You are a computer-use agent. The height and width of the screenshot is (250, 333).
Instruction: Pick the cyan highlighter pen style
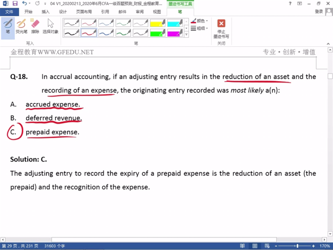175,23
